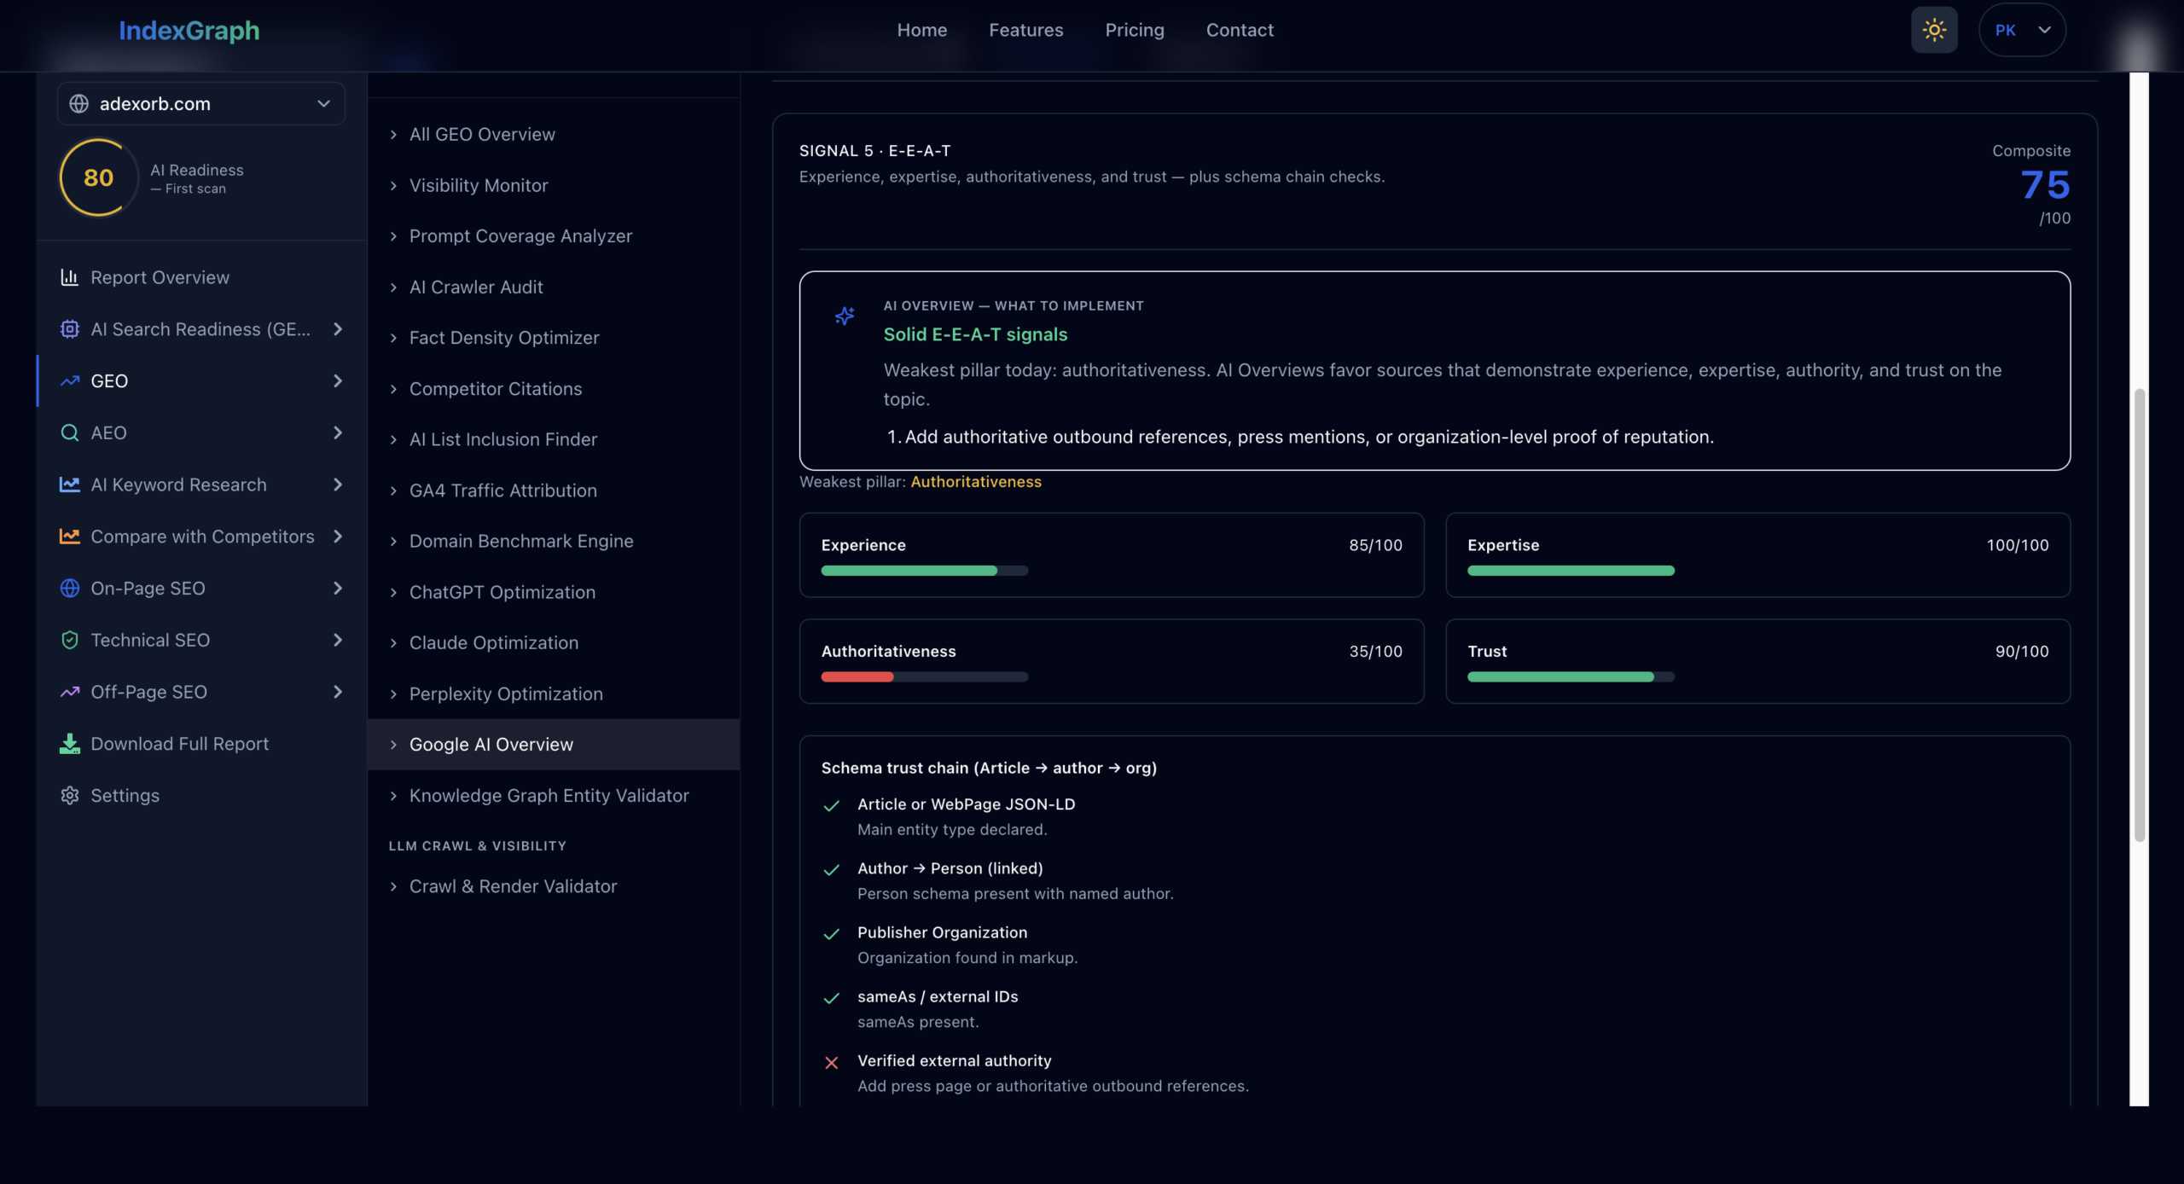Screen dimensions: 2184x1184
Task: Click the IndexGraph logo
Action: (x=189, y=31)
